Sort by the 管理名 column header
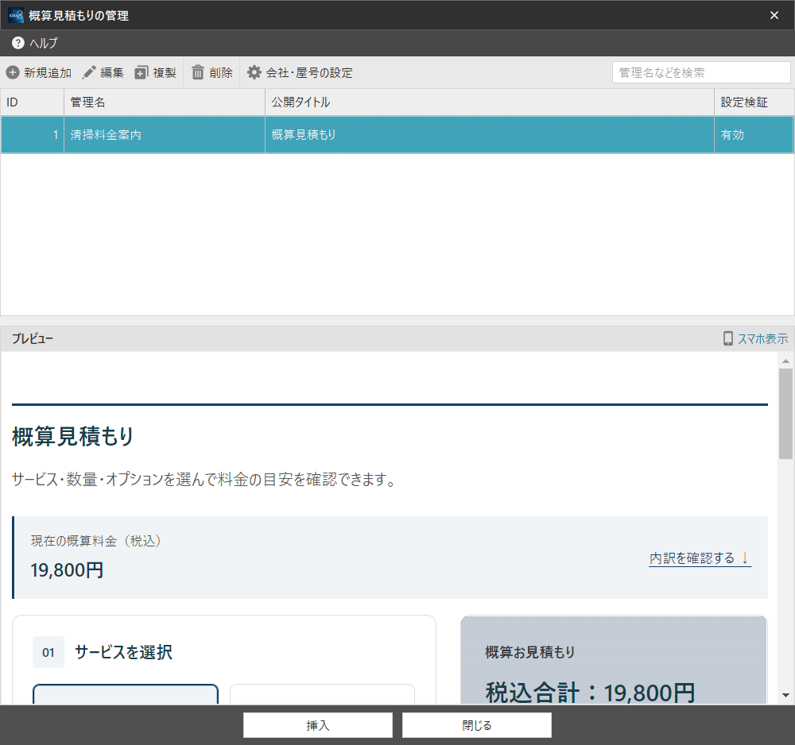The image size is (795, 745). point(165,102)
